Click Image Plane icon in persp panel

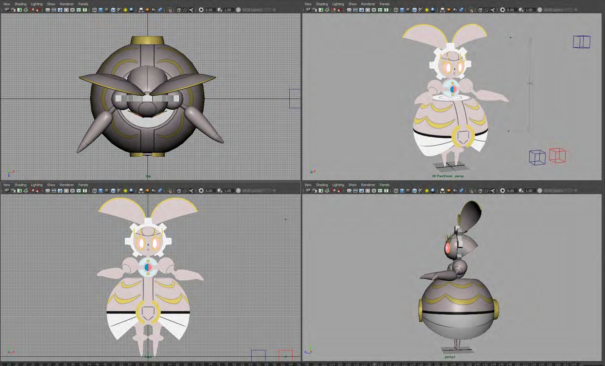tap(327, 10)
